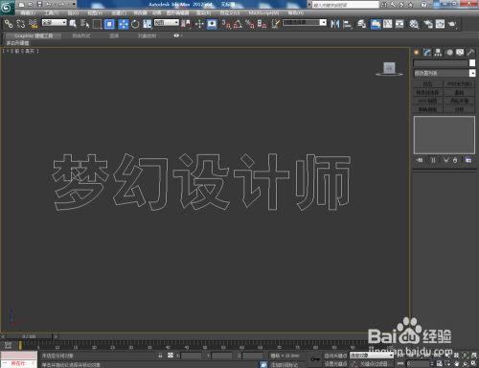
Task: Open the Select by Name dialog
Action: pos(85,24)
